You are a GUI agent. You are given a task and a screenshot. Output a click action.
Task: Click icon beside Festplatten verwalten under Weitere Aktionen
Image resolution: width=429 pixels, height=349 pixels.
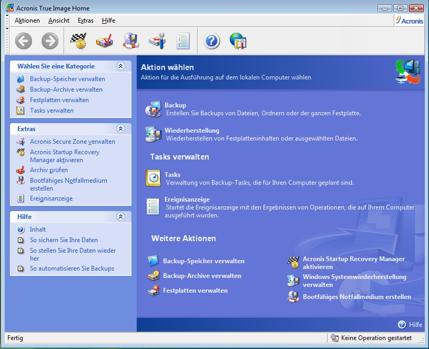coord(153,291)
